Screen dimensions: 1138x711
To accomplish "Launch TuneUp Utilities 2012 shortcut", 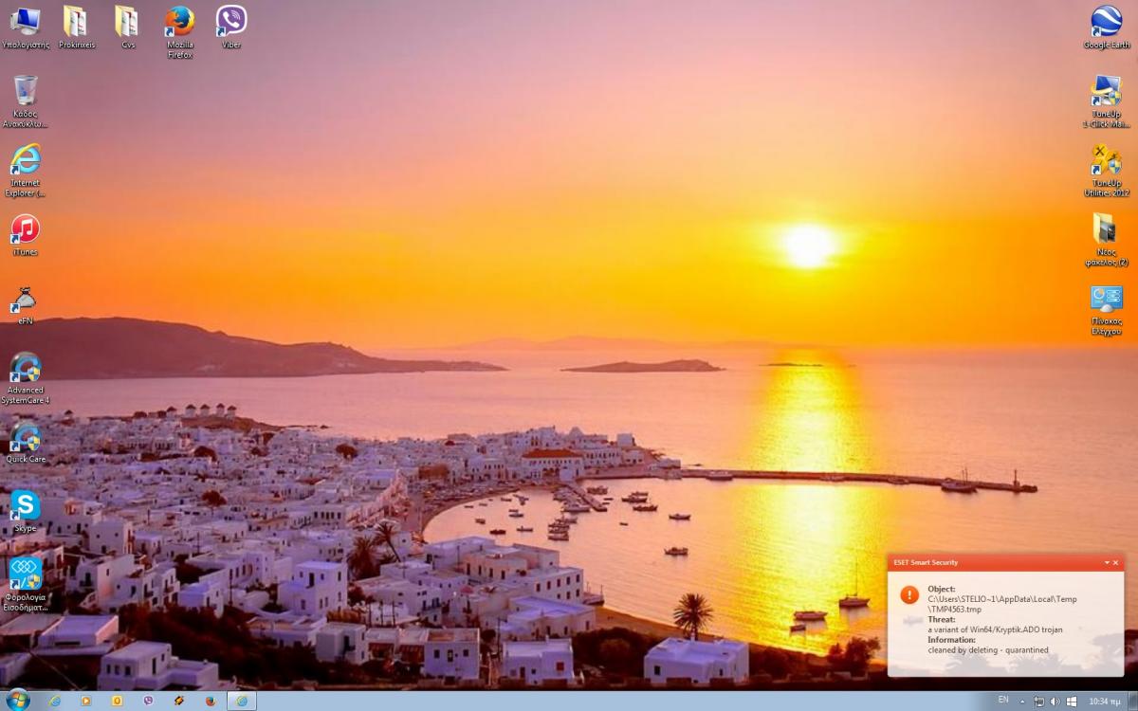I will 1107,171.
